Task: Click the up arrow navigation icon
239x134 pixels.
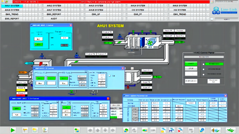Action: [x=98, y=130]
